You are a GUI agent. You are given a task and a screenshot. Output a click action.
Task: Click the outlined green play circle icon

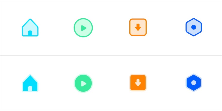pos(83,28)
